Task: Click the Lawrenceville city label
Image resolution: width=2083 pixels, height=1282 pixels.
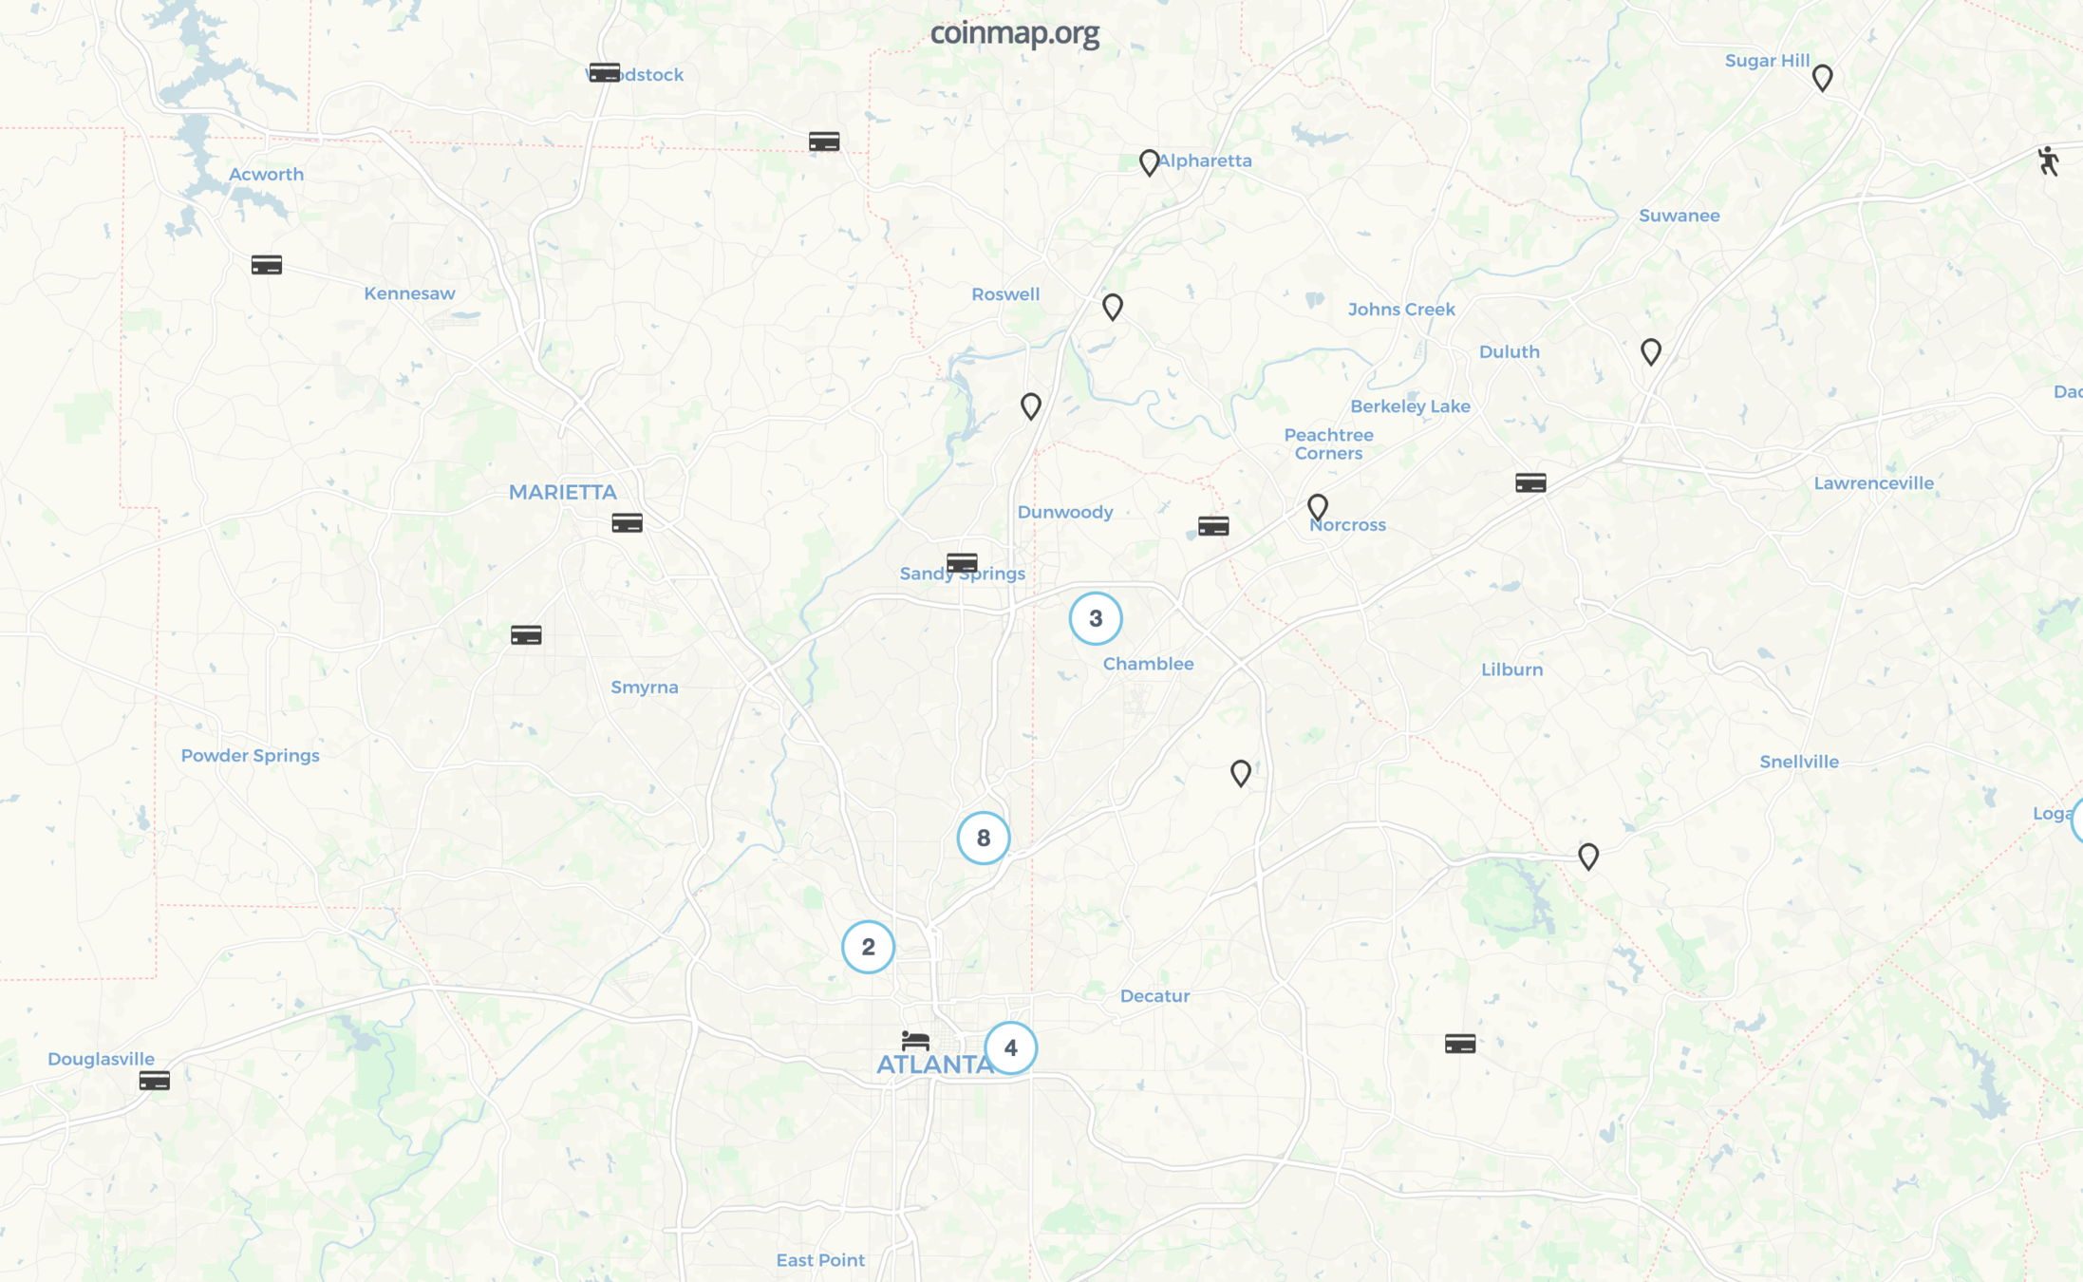Action: [x=1873, y=483]
